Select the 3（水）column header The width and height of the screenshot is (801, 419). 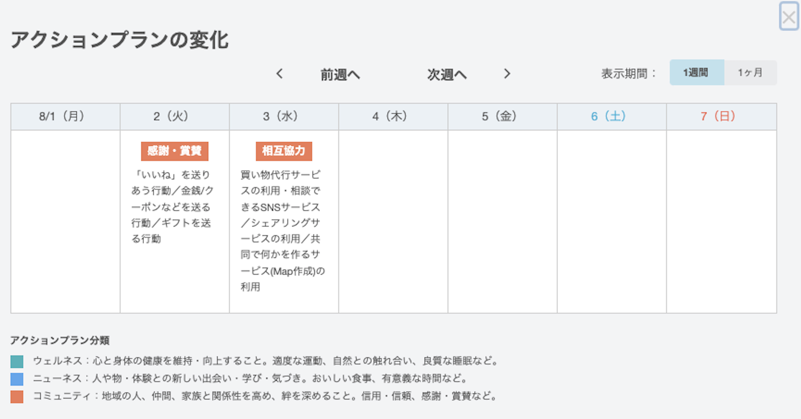[x=284, y=116]
